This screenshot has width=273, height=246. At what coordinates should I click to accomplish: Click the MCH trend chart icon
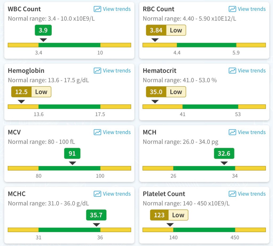coord(232,132)
